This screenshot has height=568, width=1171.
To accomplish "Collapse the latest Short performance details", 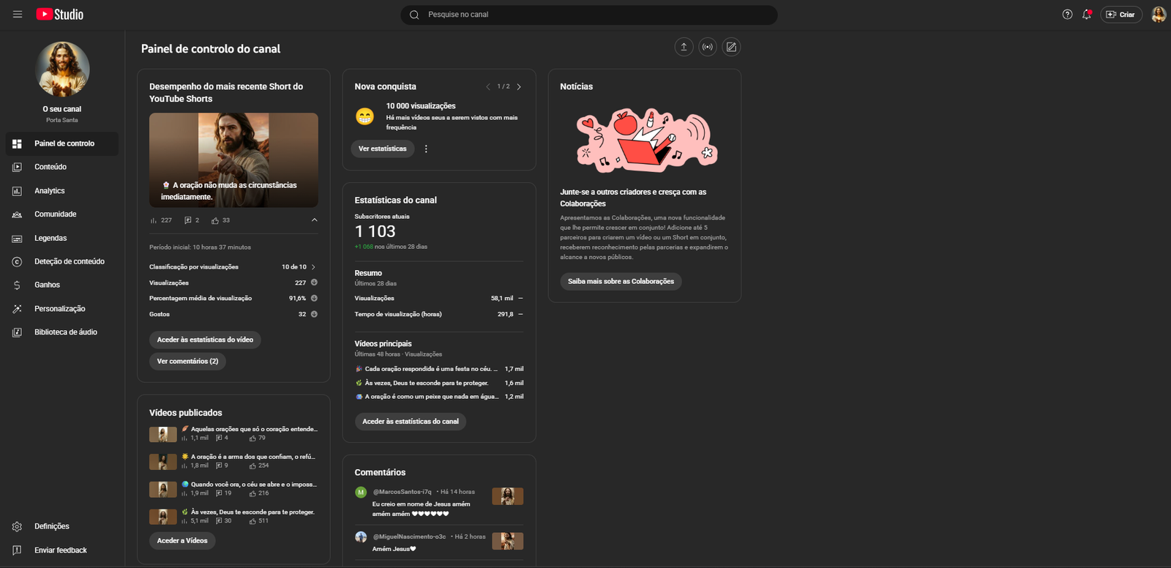I will tap(314, 220).
